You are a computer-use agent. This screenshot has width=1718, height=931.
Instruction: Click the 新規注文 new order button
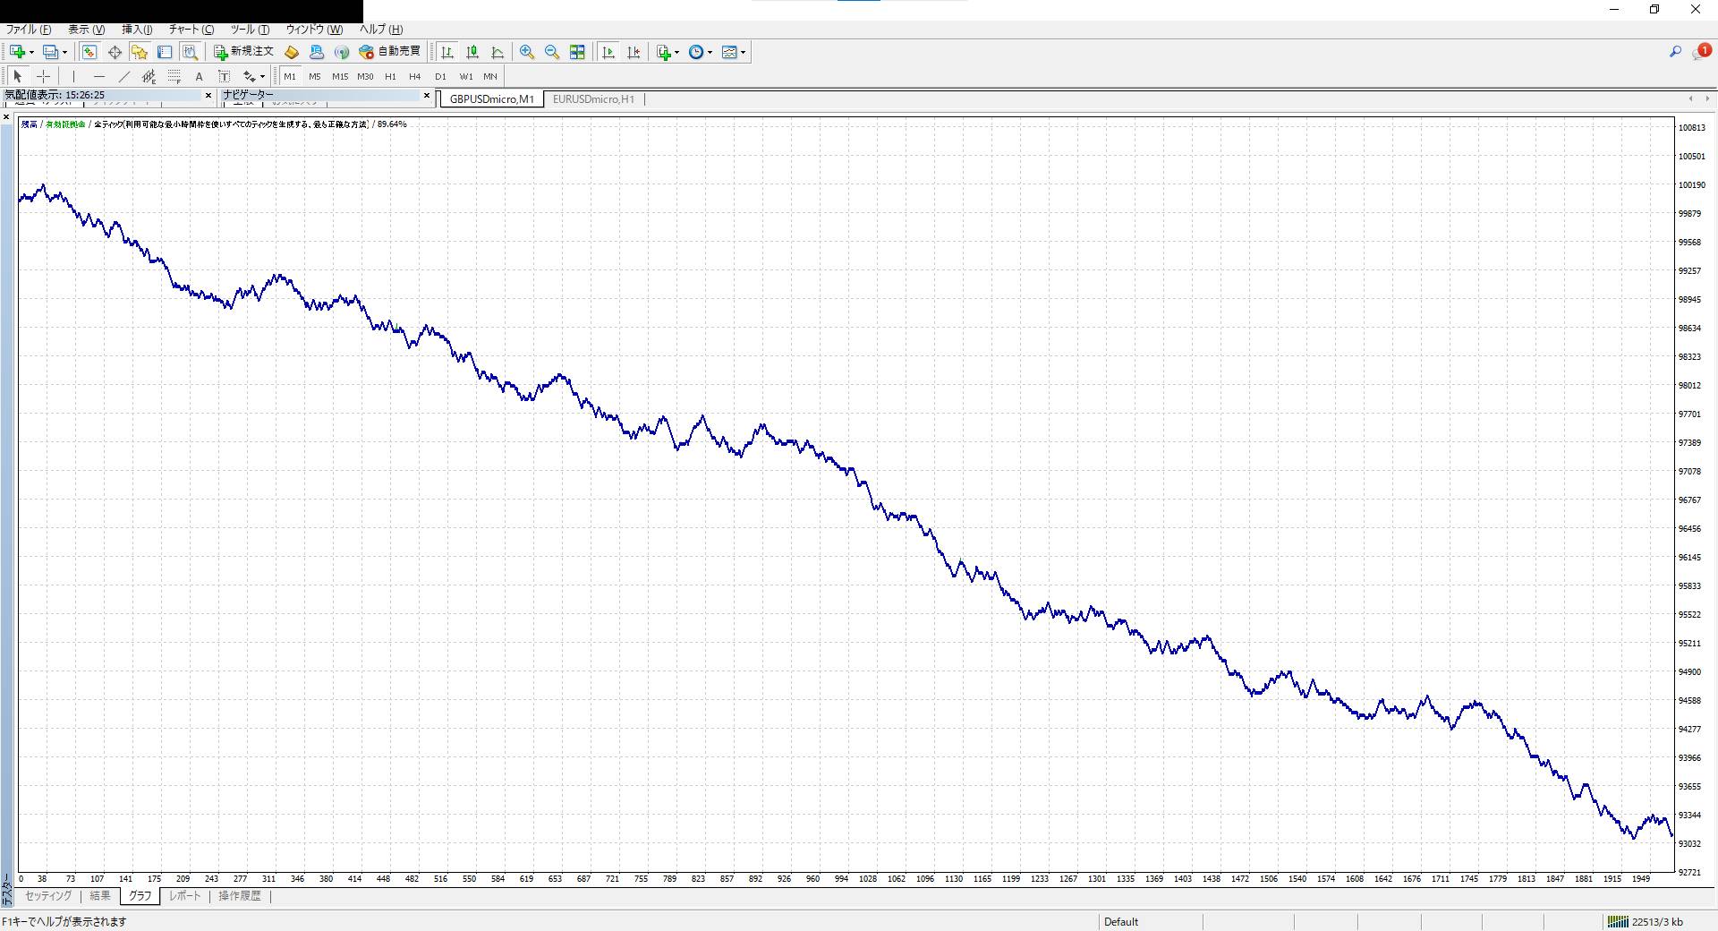pos(243,52)
